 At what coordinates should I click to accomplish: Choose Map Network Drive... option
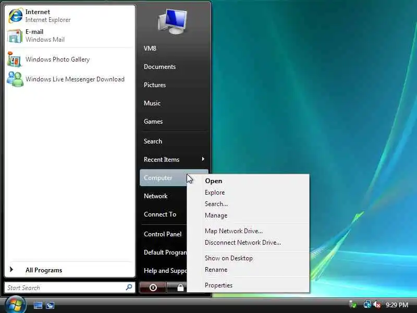(x=248, y=231)
